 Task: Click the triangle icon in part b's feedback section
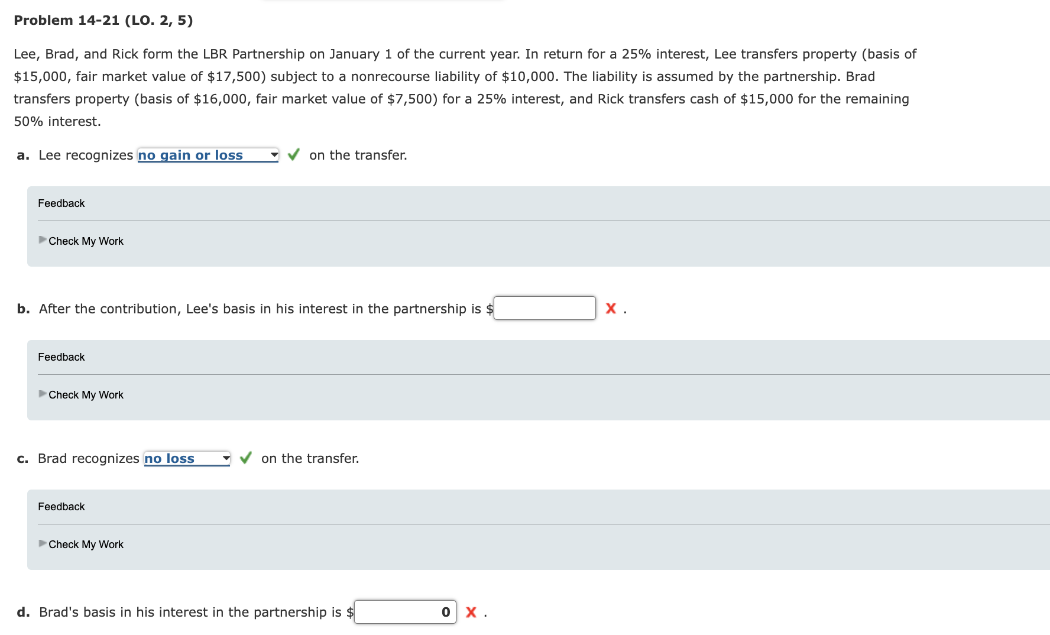pyautogui.click(x=42, y=394)
